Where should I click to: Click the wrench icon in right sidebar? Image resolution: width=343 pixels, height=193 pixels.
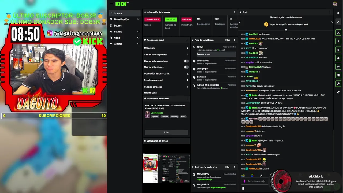click(338, 84)
